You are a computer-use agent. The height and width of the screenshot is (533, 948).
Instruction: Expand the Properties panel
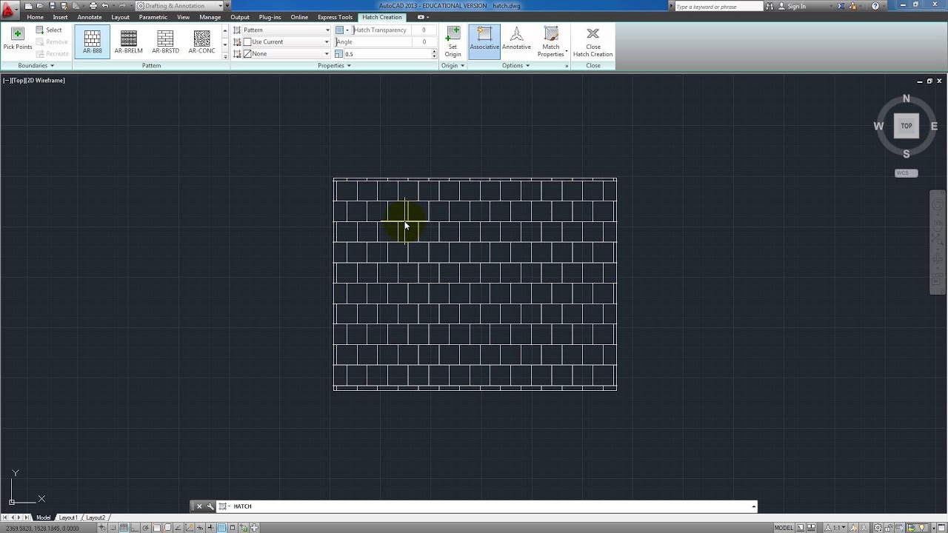334,66
